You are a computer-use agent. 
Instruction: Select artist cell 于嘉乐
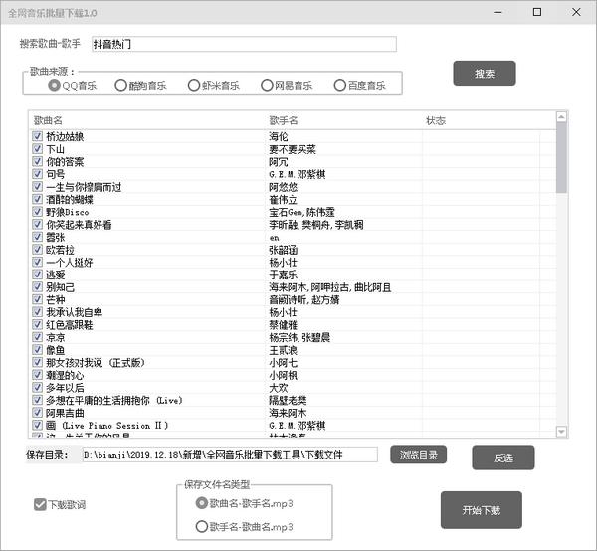tap(283, 275)
